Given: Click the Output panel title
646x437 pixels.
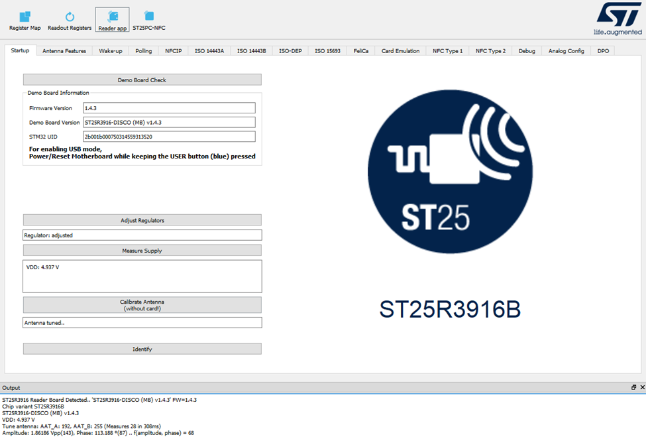Looking at the screenshot, I should [x=11, y=387].
